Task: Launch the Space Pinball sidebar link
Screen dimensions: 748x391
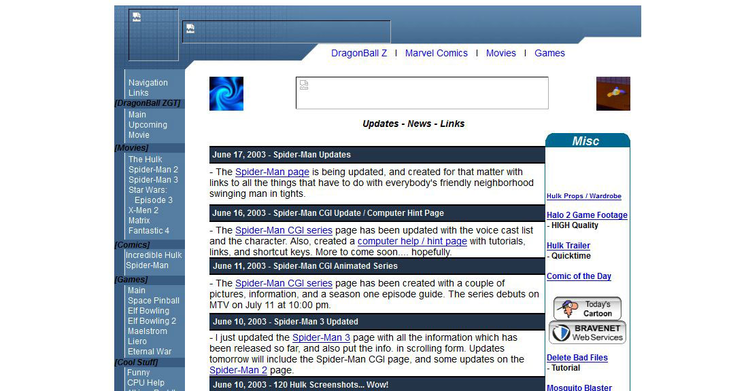Action: 154,301
